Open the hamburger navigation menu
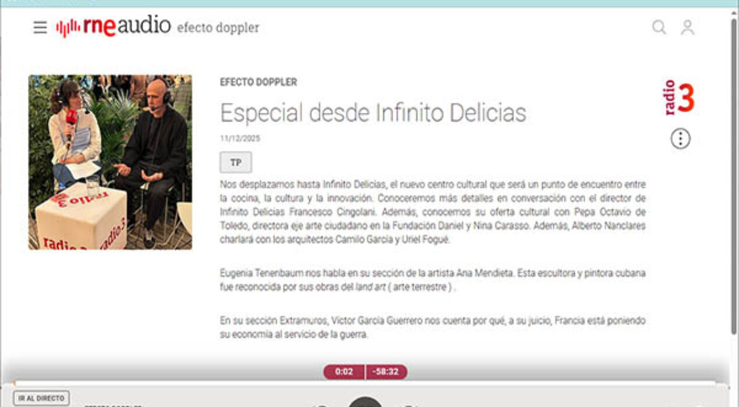The width and height of the screenshot is (739, 407). coord(40,27)
